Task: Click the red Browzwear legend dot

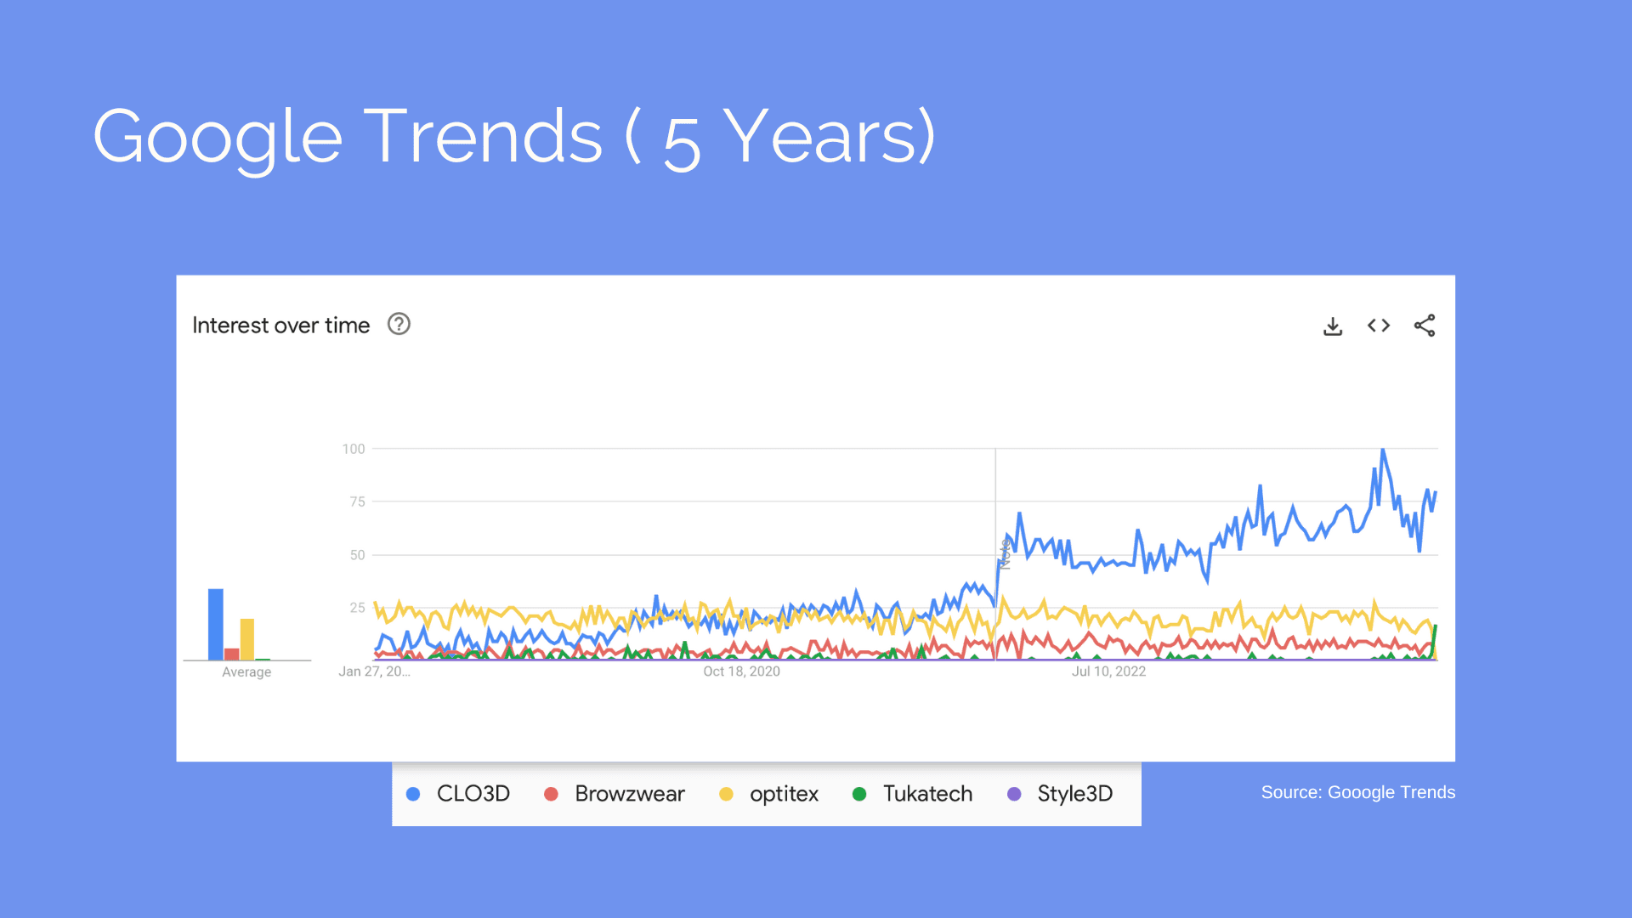Action: (x=552, y=794)
